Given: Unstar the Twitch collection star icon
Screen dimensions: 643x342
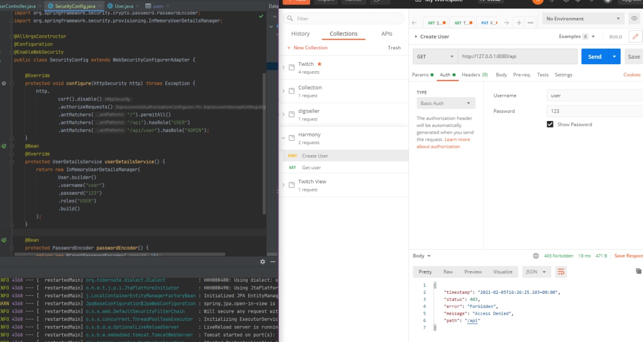Looking at the screenshot, I should click(x=319, y=64).
